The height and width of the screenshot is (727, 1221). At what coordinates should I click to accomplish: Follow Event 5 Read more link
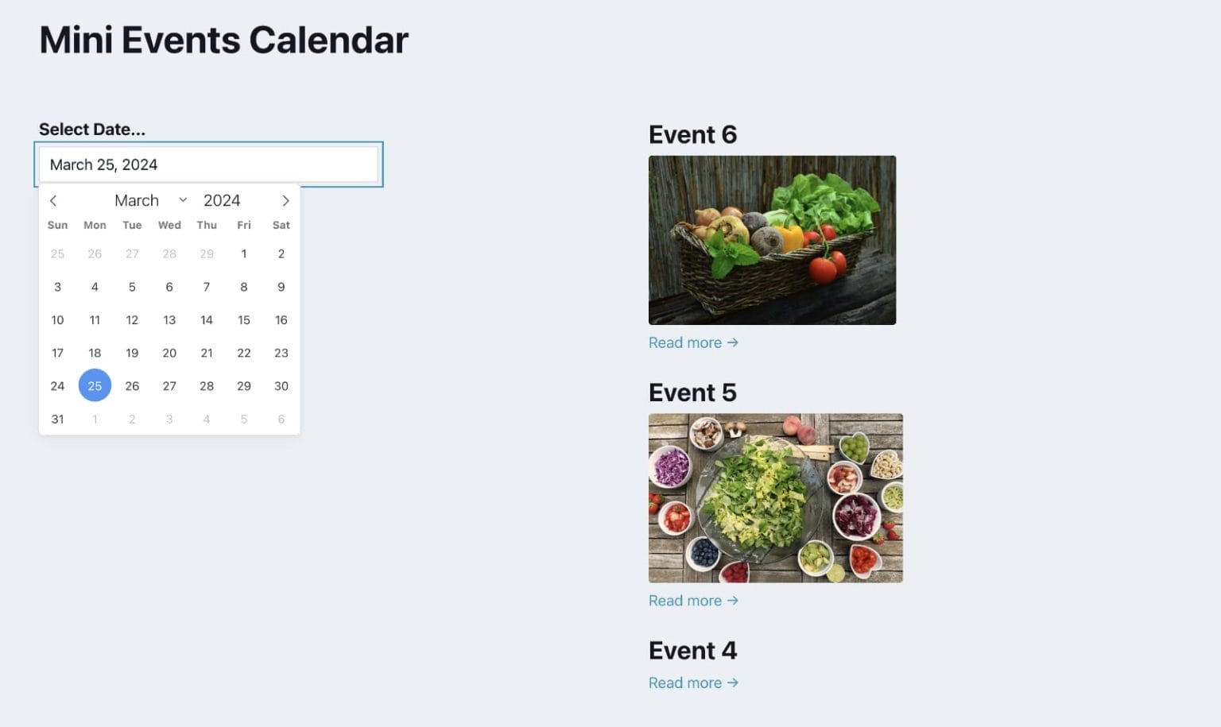coord(692,601)
